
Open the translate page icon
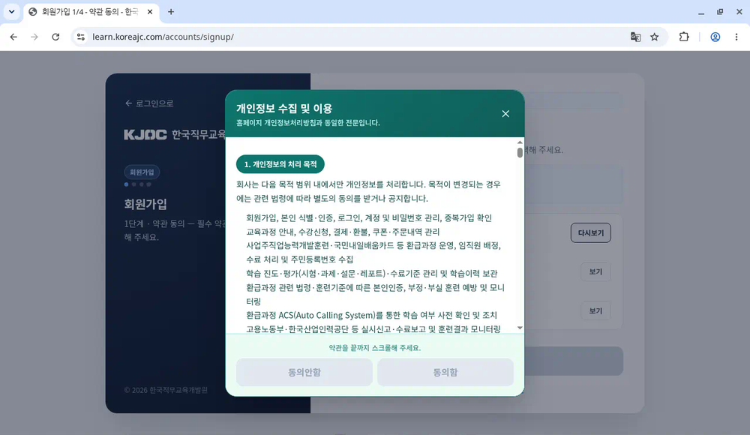(635, 37)
